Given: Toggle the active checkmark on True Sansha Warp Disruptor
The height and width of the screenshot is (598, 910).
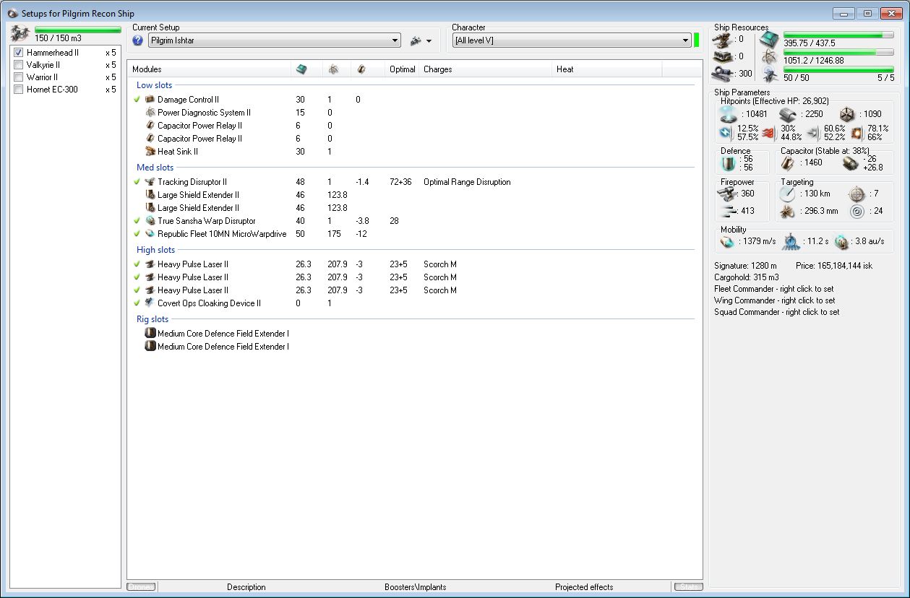Looking at the screenshot, I should click(137, 221).
